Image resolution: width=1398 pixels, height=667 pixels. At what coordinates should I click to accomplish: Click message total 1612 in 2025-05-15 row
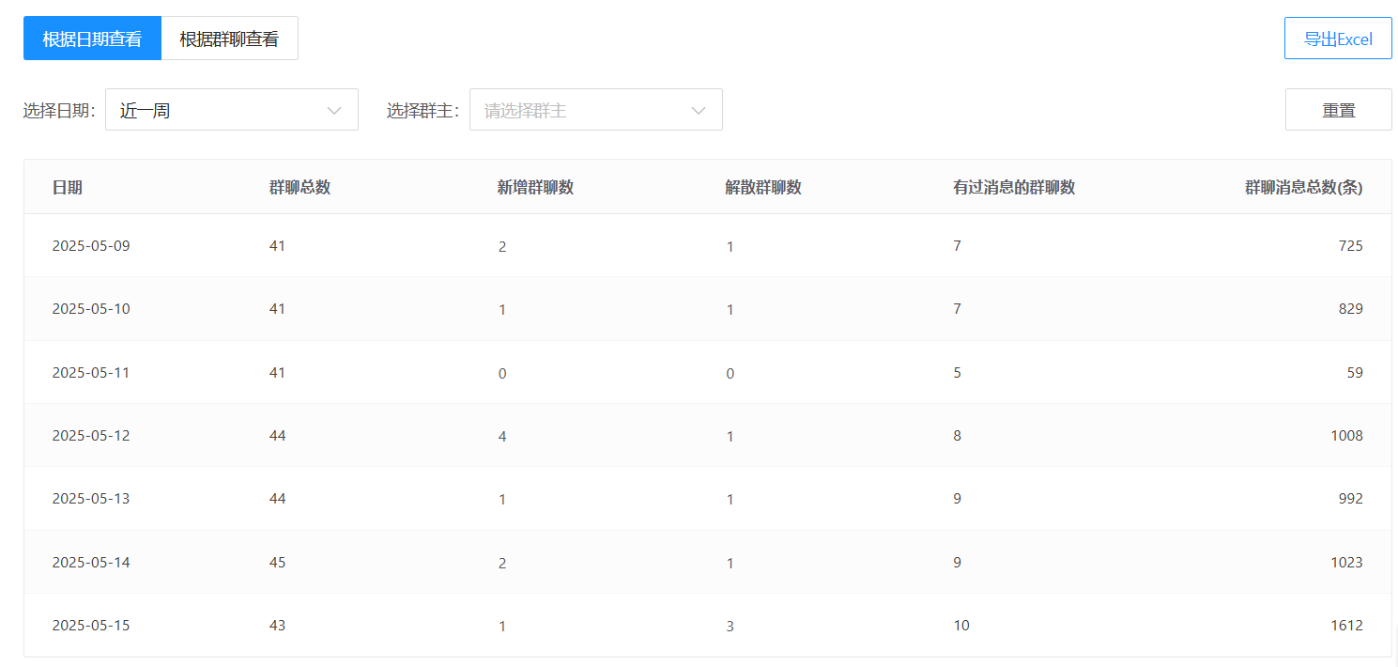(1346, 626)
